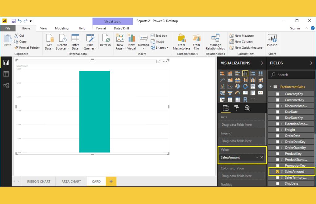Select the clustered column chart visualization
This screenshot has width=316, height=204.
pyautogui.click(x=245, y=73)
